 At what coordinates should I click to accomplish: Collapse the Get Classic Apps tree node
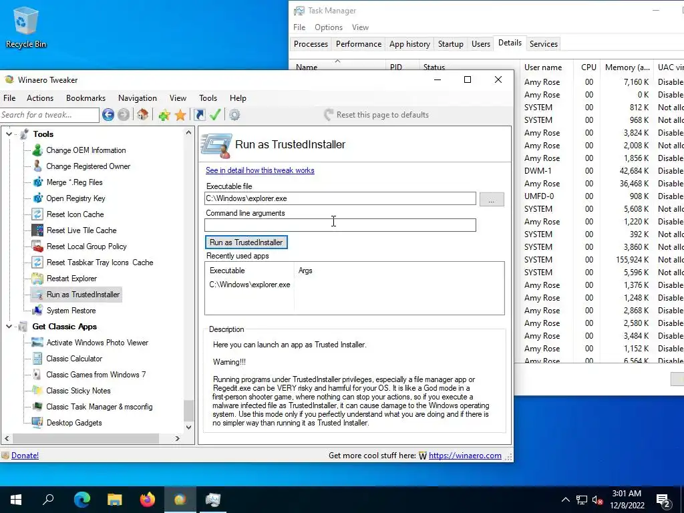click(x=9, y=326)
